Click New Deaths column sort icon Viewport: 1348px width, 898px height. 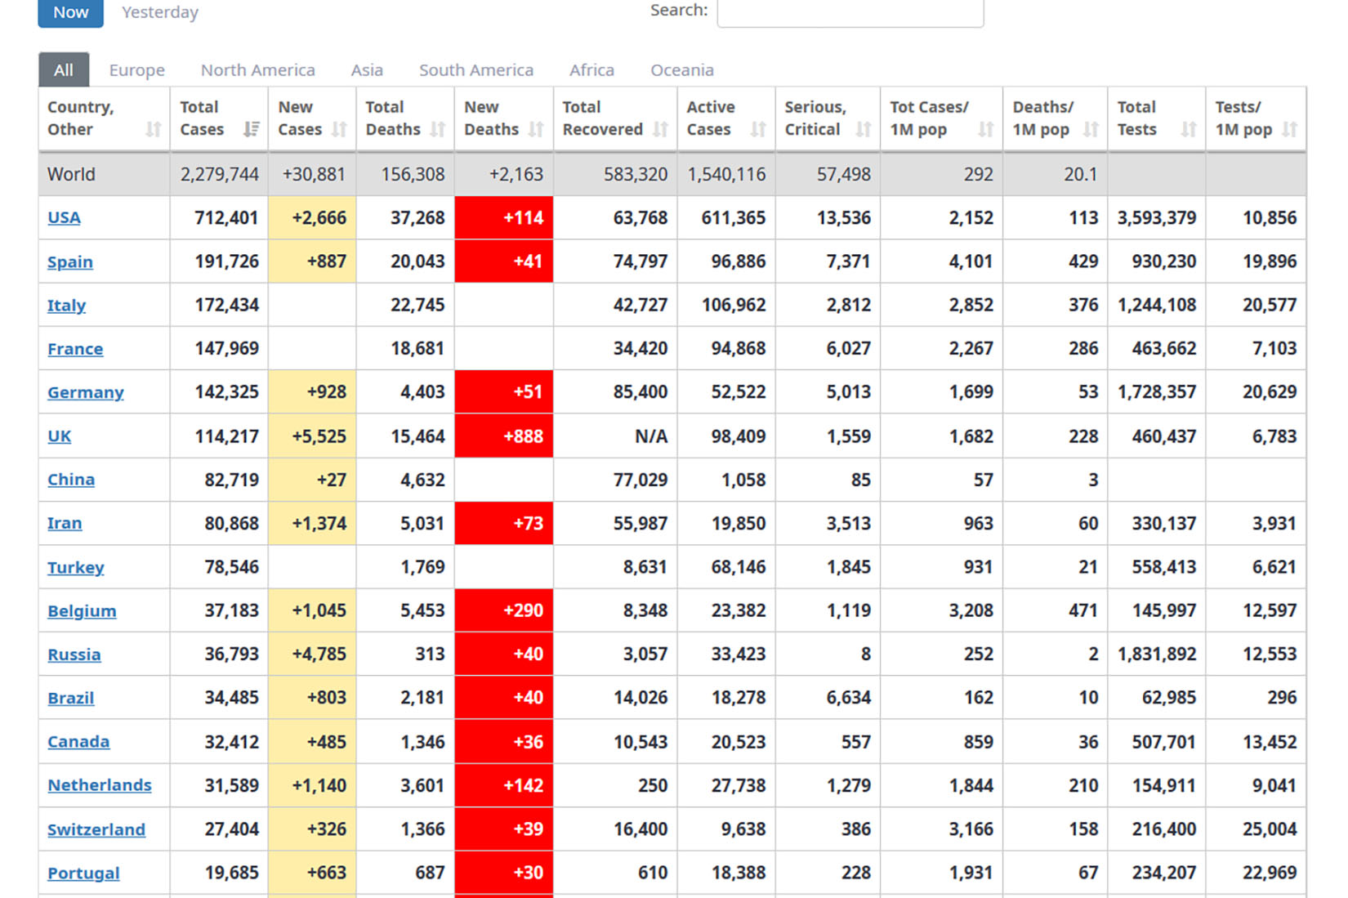point(536,129)
